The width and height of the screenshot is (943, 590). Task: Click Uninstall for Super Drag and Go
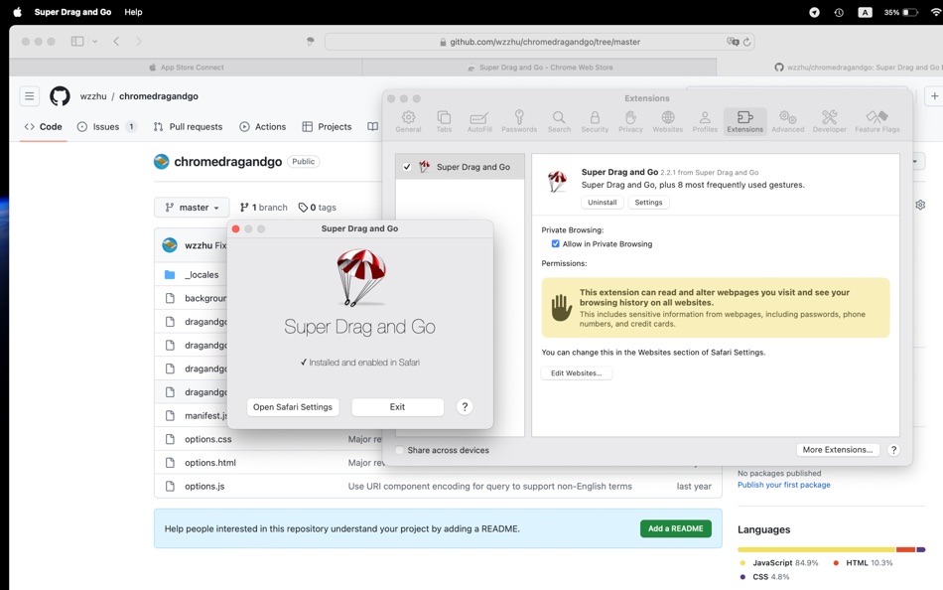point(602,203)
